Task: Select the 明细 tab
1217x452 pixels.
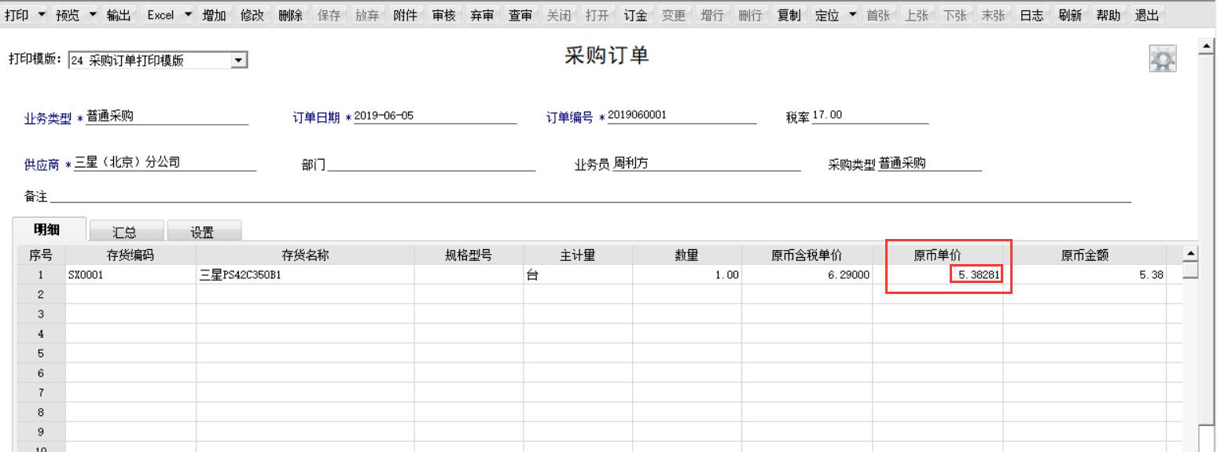Action: 46,230
